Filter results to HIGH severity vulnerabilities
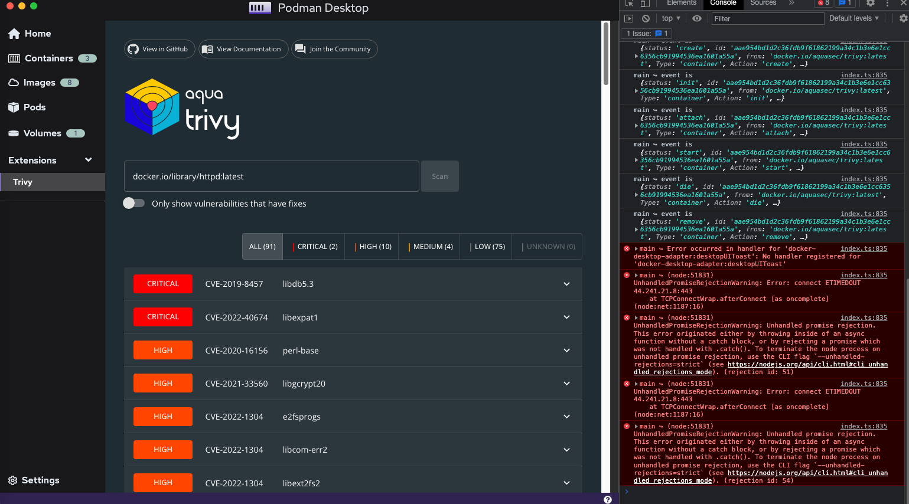This screenshot has width=909, height=504. pyautogui.click(x=371, y=246)
